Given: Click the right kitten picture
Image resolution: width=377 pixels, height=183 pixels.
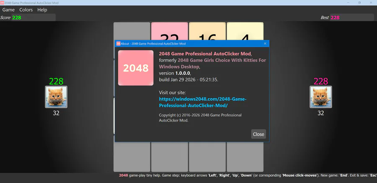Looking at the screenshot, I should (321, 97).
